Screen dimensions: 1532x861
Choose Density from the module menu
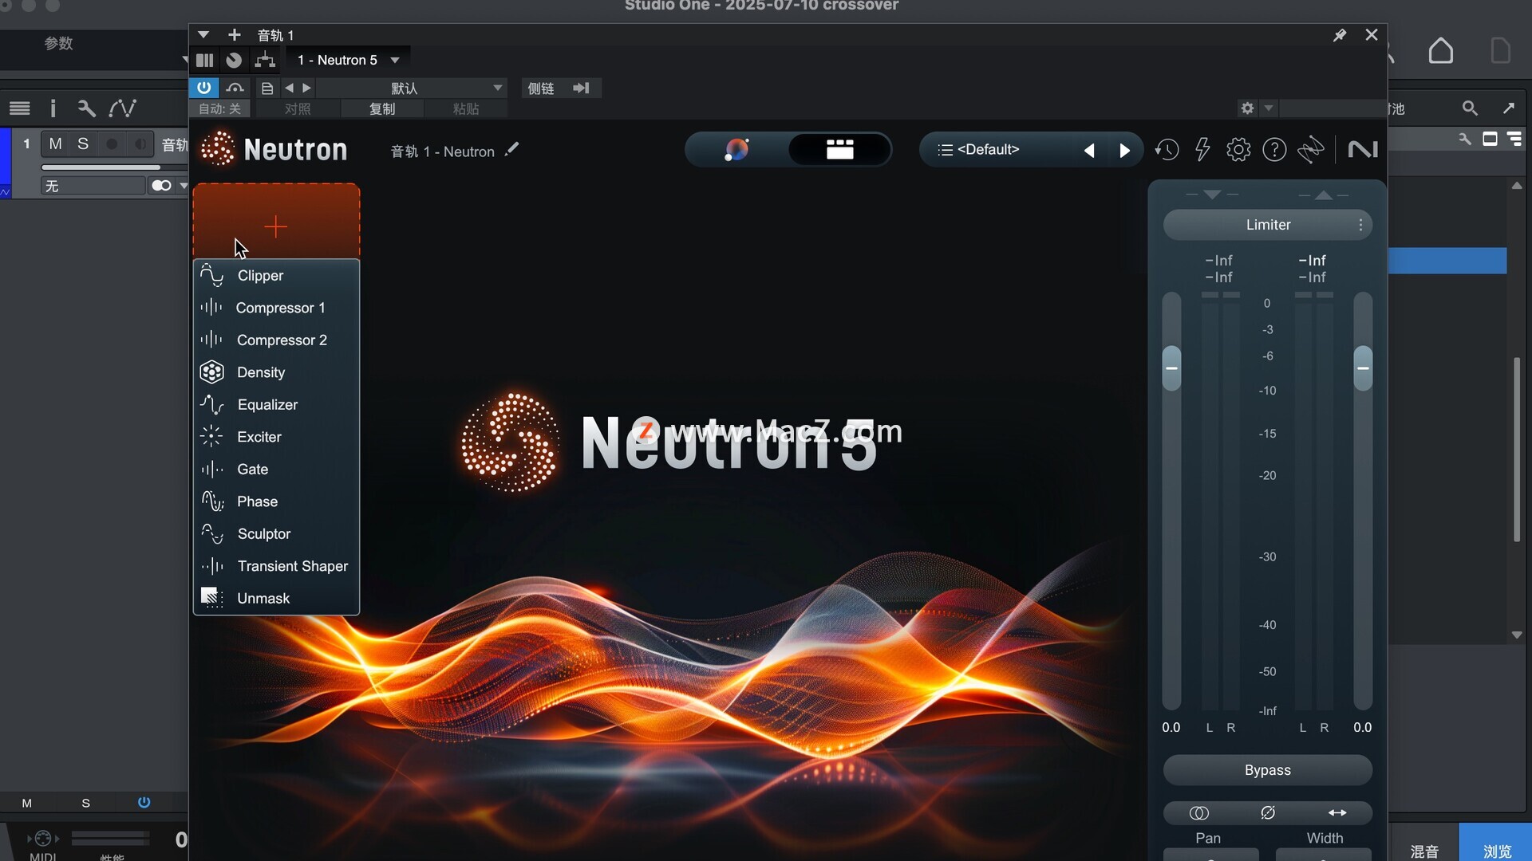coord(276,372)
